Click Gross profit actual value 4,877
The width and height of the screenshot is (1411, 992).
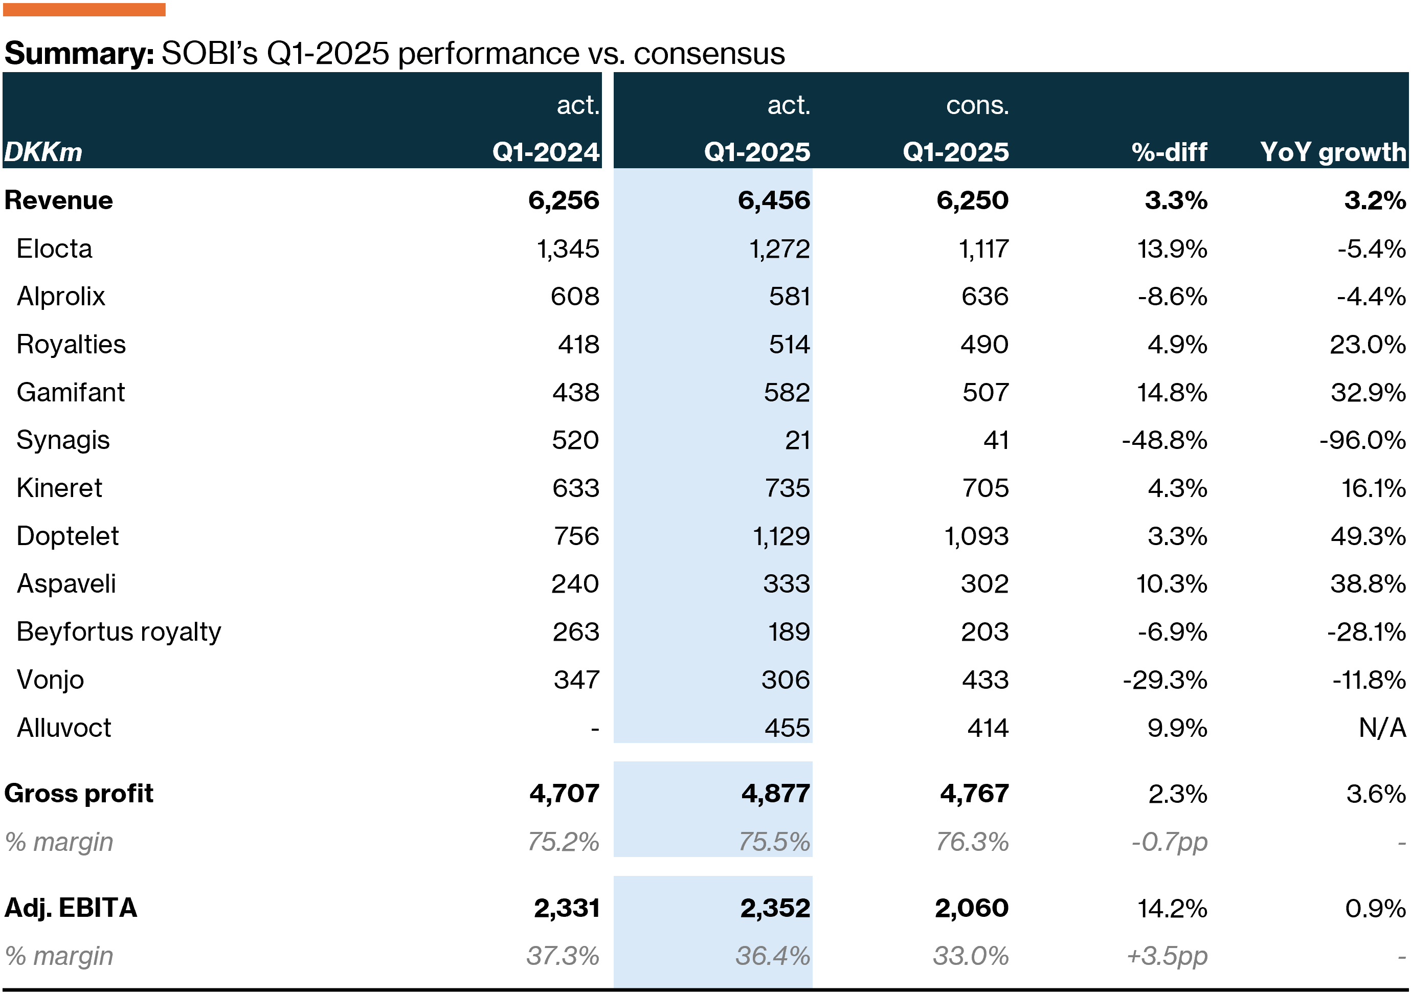point(775,794)
